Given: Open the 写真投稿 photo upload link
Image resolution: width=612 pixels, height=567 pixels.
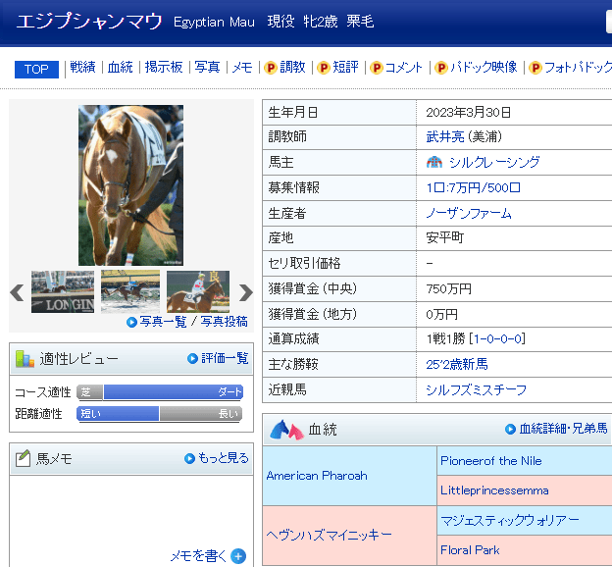Looking at the screenshot, I should click(224, 322).
